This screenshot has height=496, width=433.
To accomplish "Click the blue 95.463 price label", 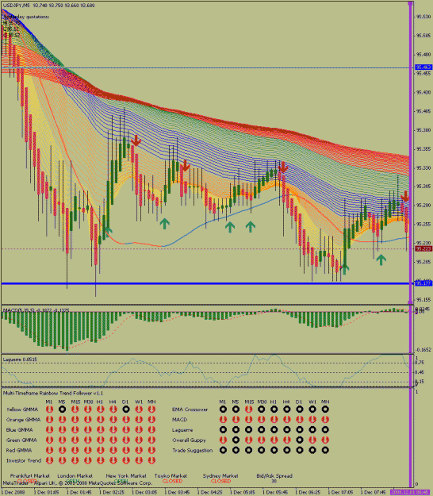I will pyautogui.click(x=423, y=67).
